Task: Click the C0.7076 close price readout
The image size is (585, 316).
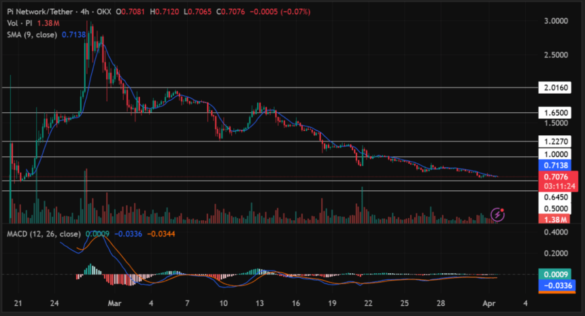Action: coord(230,12)
